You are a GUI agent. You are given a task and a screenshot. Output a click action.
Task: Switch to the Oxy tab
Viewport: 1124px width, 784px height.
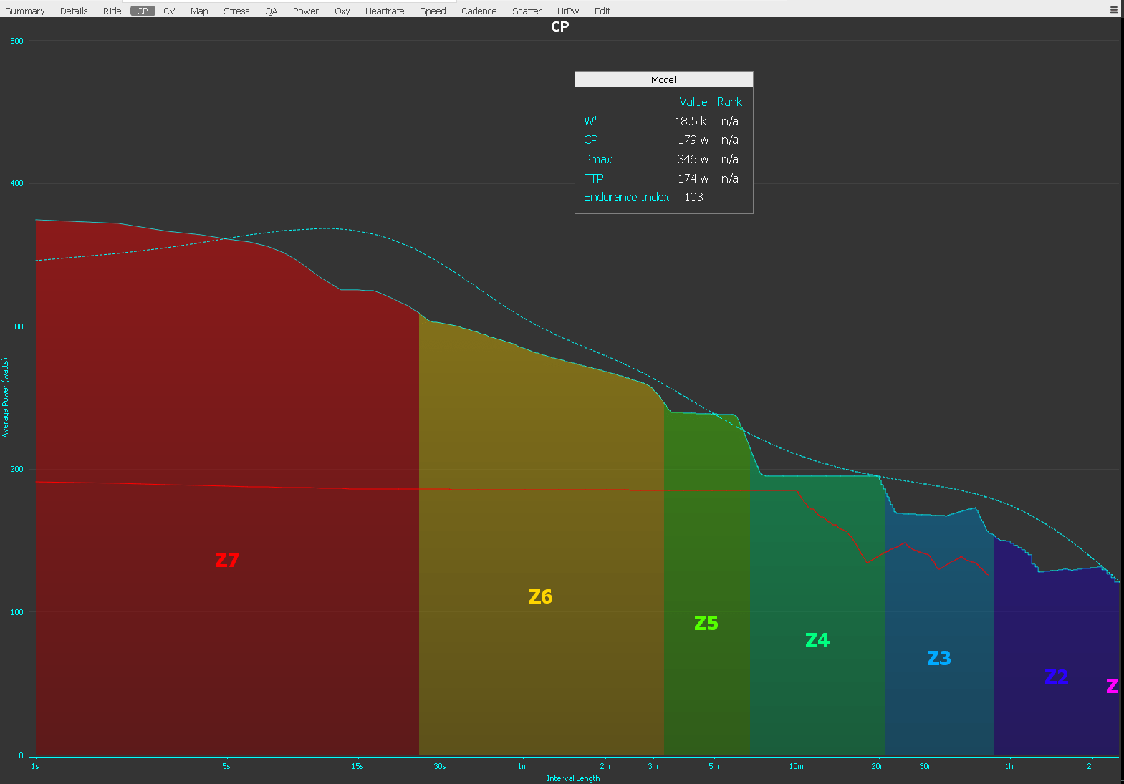[x=342, y=11]
